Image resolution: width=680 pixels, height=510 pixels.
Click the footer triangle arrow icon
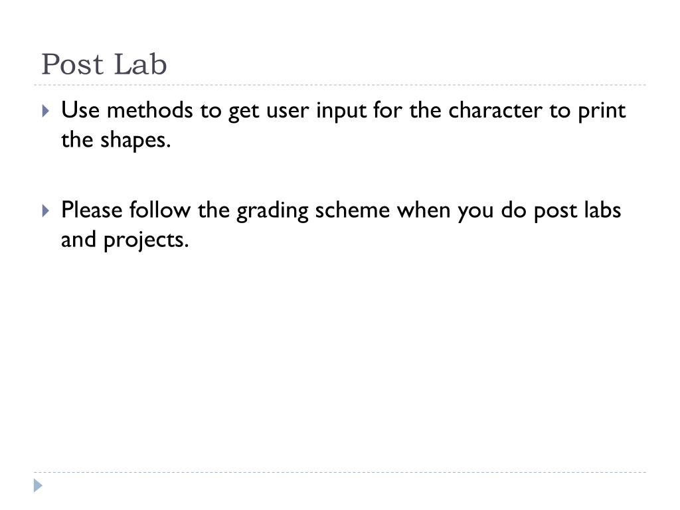pyautogui.click(x=38, y=485)
